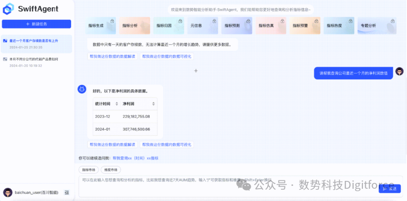407x201 pixels.
Task: Click the user message 请帮我查询公司最近一个月的净利润数值
Action: click(354, 73)
